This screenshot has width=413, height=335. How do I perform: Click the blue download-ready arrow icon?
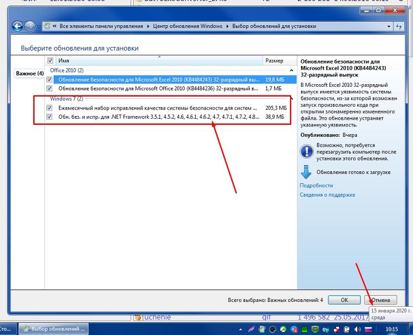[306, 172]
